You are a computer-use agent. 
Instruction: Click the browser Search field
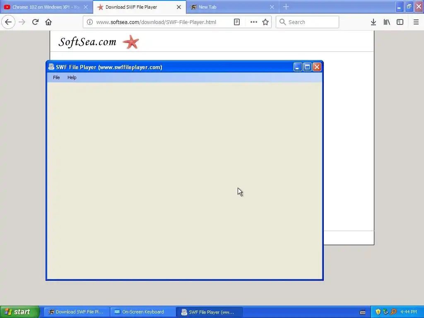click(308, 22)
